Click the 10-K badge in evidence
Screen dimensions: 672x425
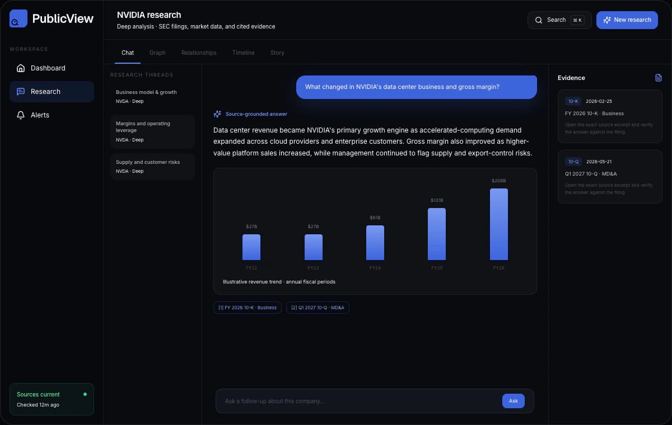pyautogui.click(x=573, y=101)
